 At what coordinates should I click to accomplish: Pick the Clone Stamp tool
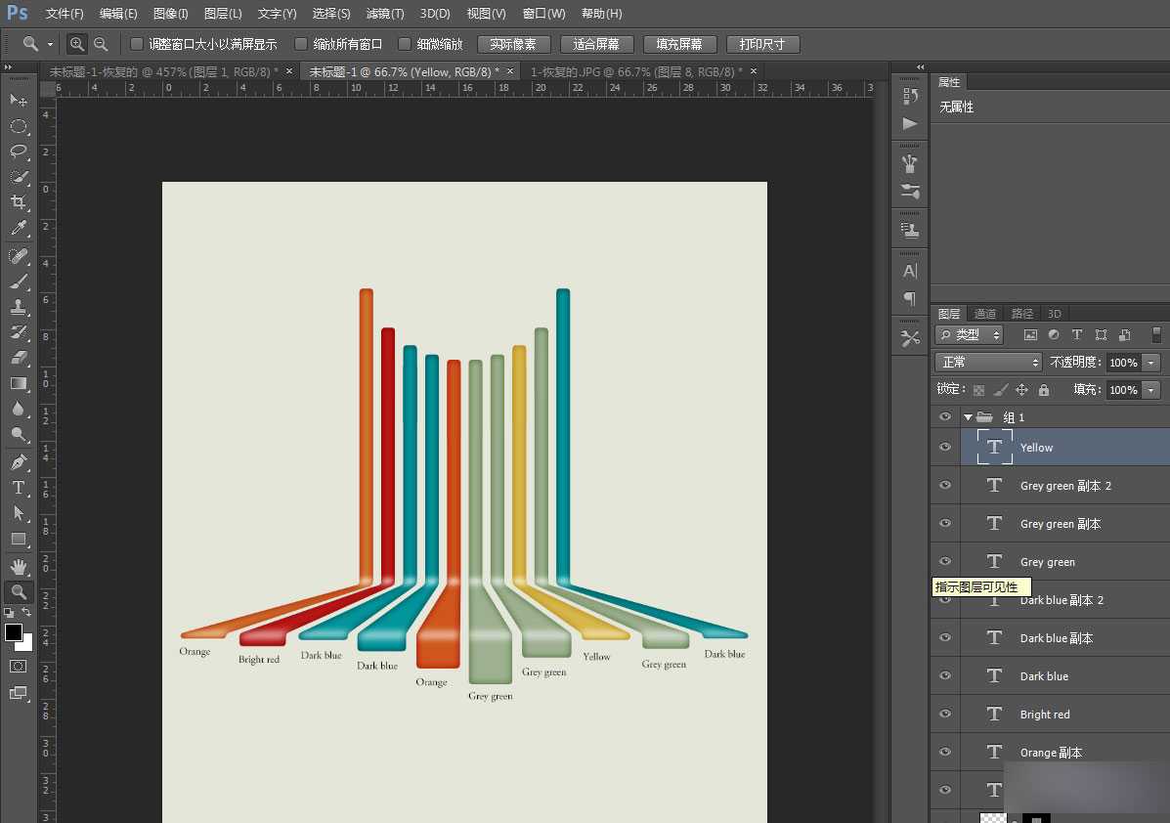[x=19, y=306]
